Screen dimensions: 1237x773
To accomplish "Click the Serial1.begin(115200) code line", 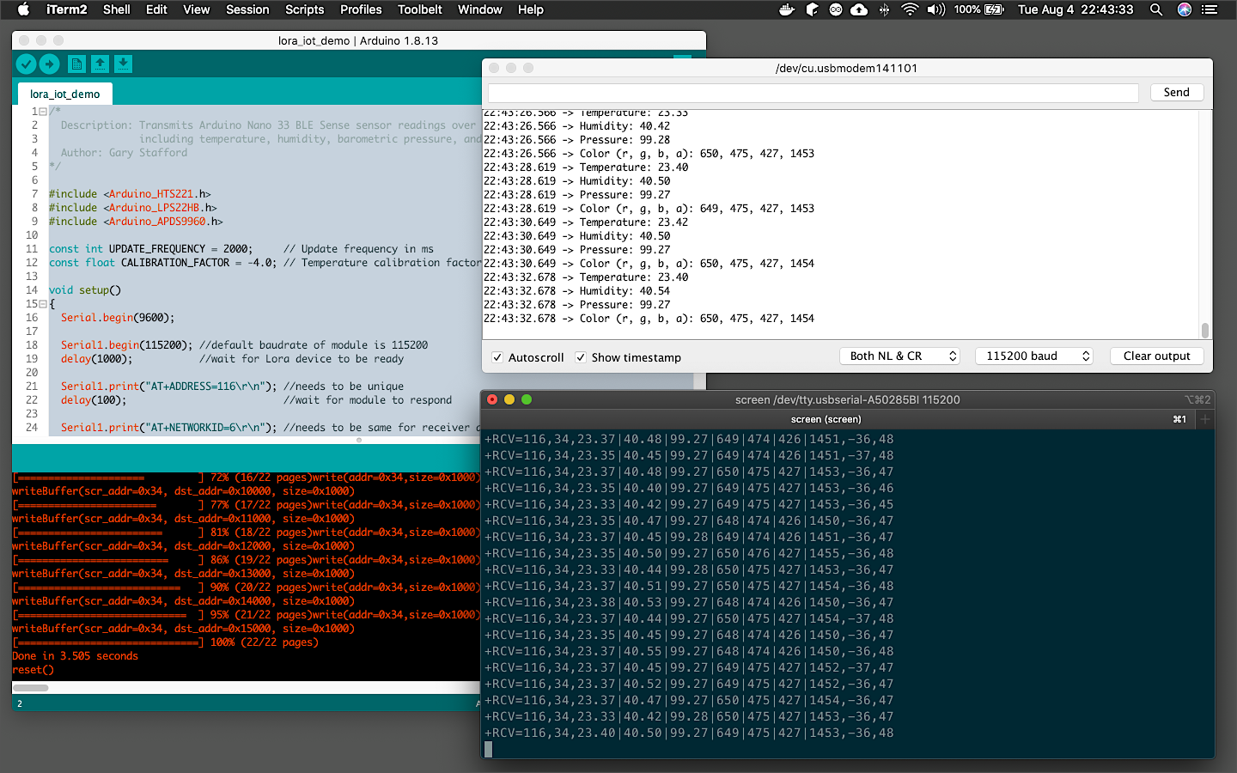I will [x=126, y=345].
